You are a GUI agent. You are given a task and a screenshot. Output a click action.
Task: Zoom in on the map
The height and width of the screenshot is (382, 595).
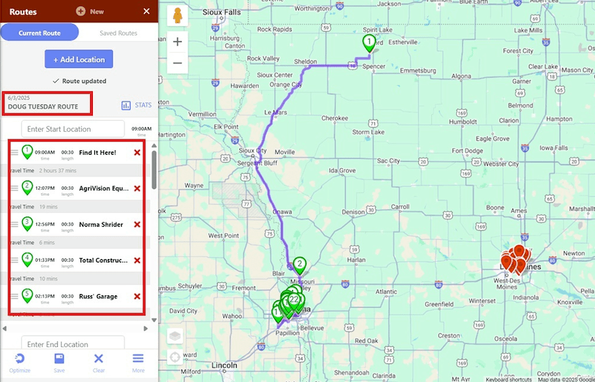pos(177,42)
